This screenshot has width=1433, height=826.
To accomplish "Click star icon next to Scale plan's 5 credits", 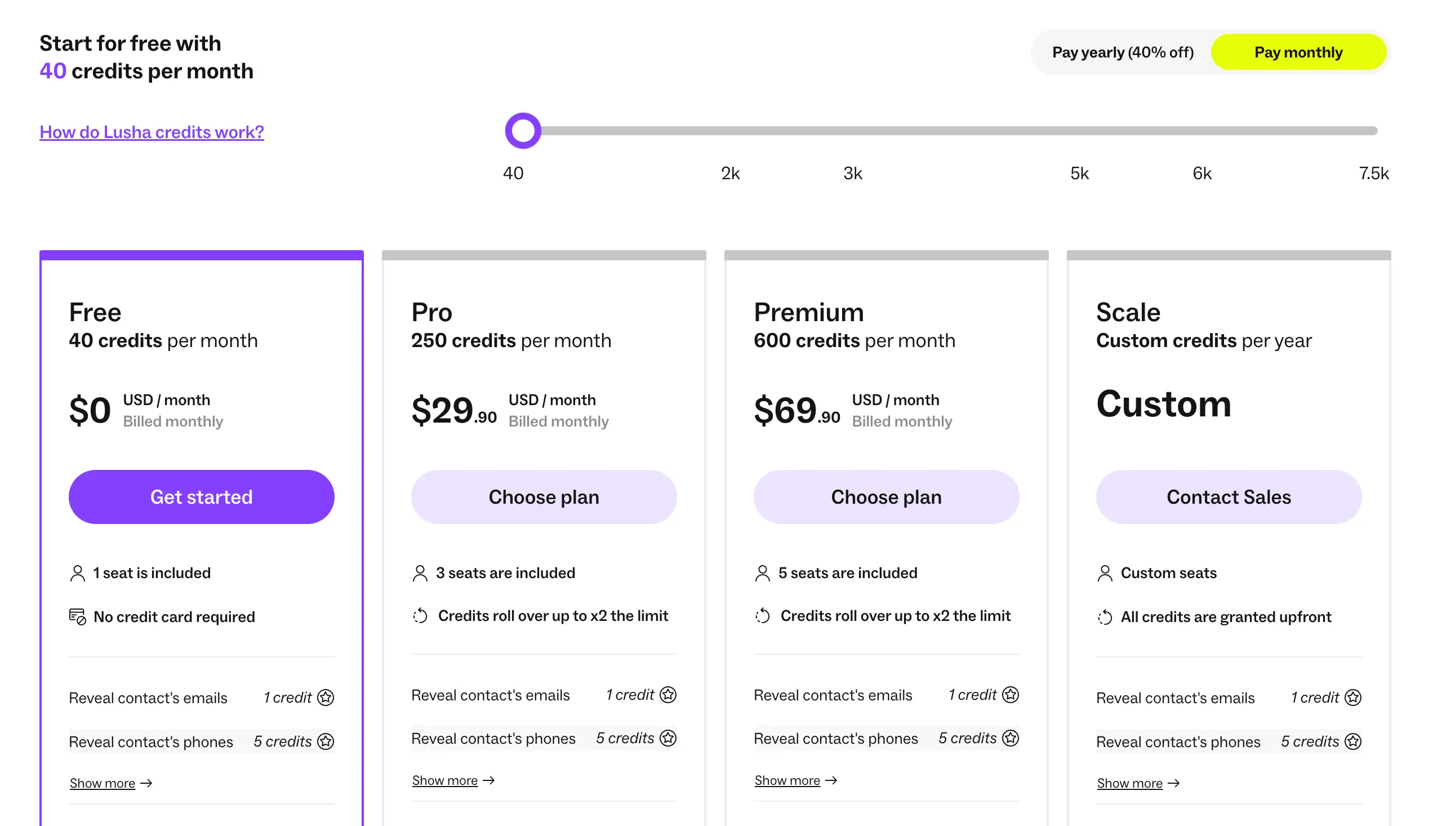I will pos(1353,741).
